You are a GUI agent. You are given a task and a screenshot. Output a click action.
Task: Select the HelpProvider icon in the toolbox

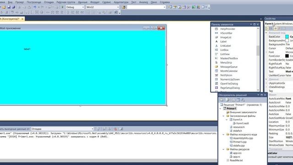click(217, 29)
